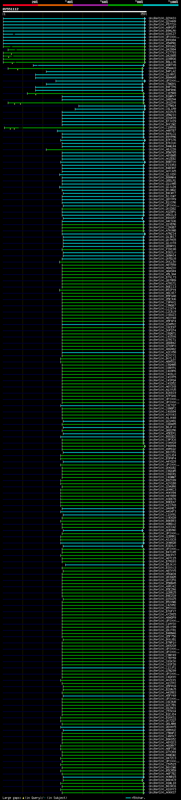Viewport: 181px width, 800px height.
Task: Open hit UniRef100_Q30CZ7
Action: [x=162, y=34]
